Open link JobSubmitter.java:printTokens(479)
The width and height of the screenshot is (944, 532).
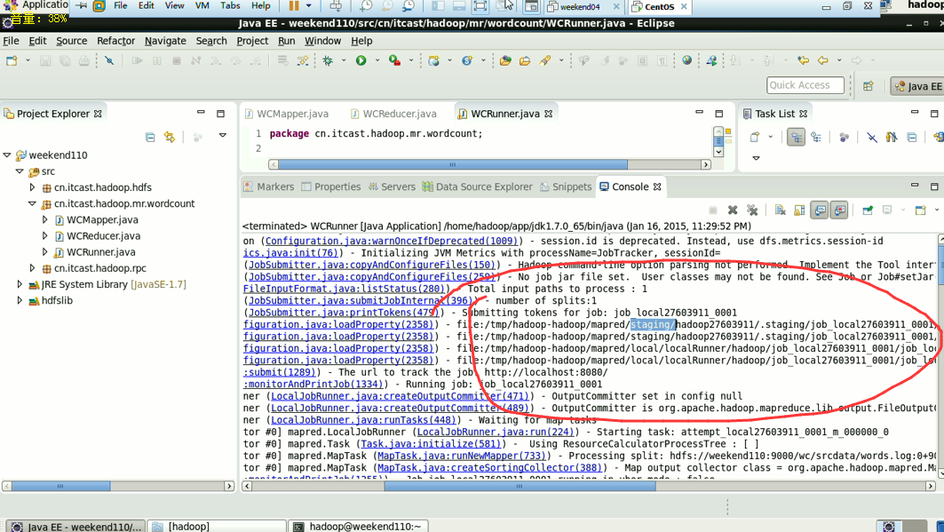343,313
